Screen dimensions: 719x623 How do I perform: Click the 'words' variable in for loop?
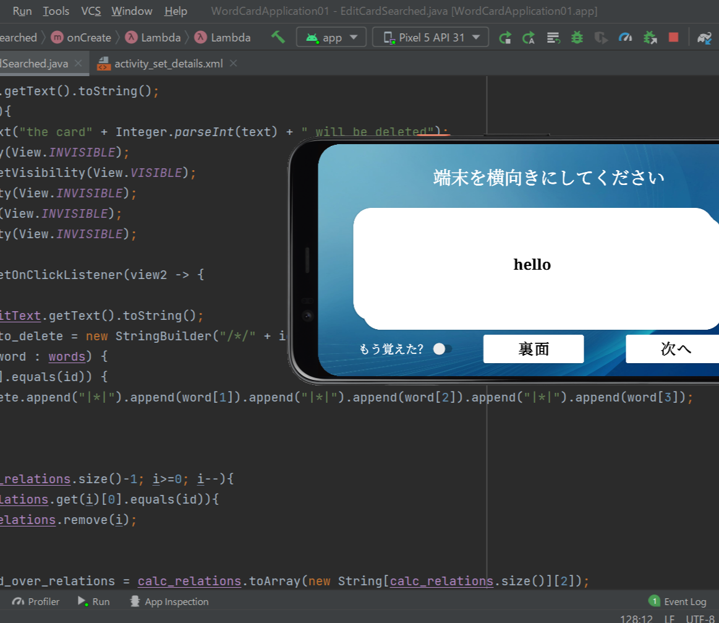point(67,356)
